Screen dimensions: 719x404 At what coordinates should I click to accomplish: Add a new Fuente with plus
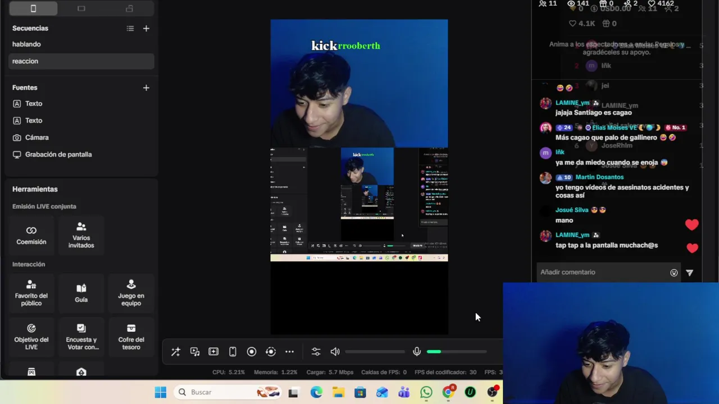[146, 88]
